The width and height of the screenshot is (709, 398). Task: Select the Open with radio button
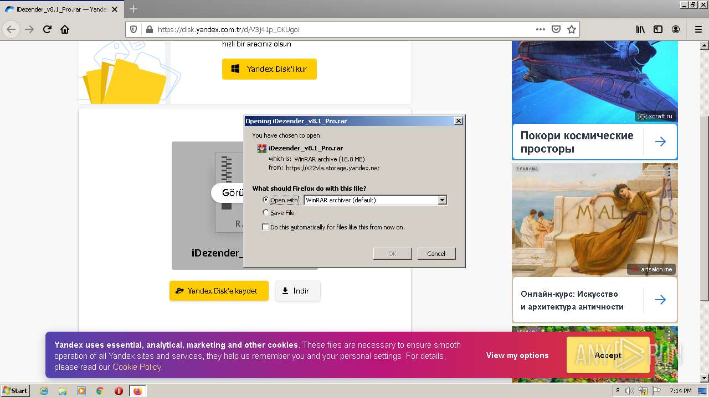(266, 200)
